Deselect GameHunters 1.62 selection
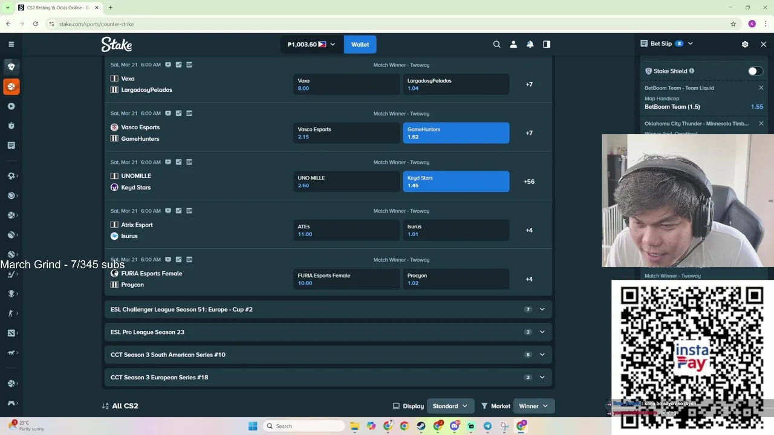 pyautogui.click(x=456, y=133)
